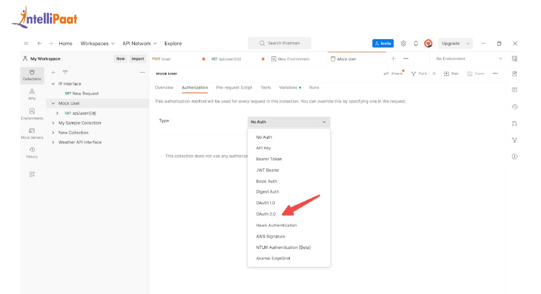Screen dimensions: 541x294
Task: Open forks icon in right sidebar
Action: 514,140
